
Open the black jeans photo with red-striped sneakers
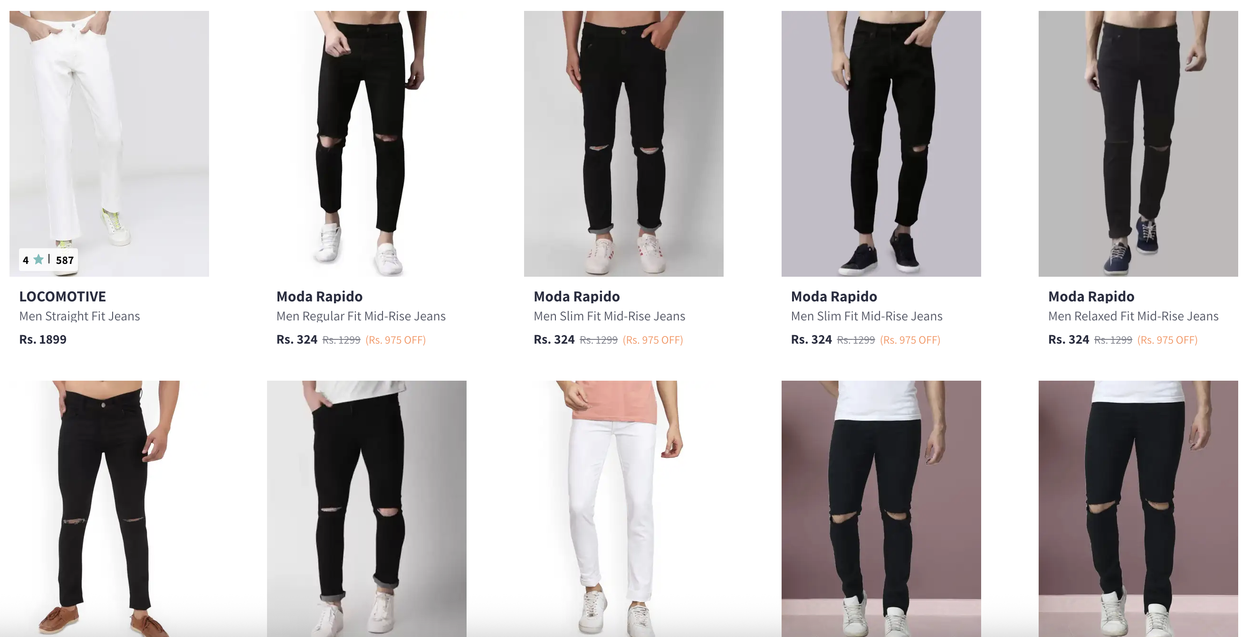click(x=624, y=144)
